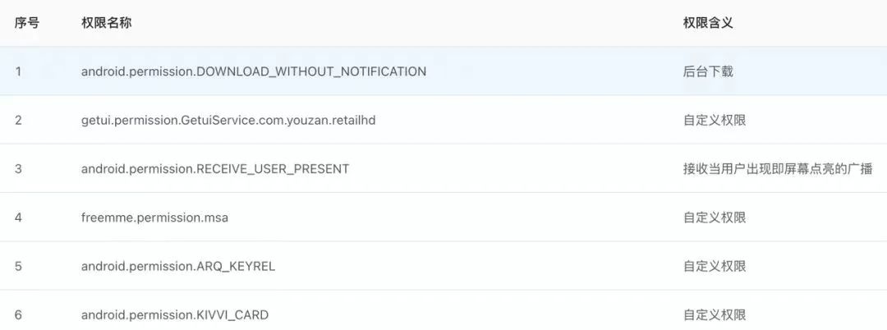Click the 权限含义 column header
This screenshot has height=330, width=887.
coord(708,23)
